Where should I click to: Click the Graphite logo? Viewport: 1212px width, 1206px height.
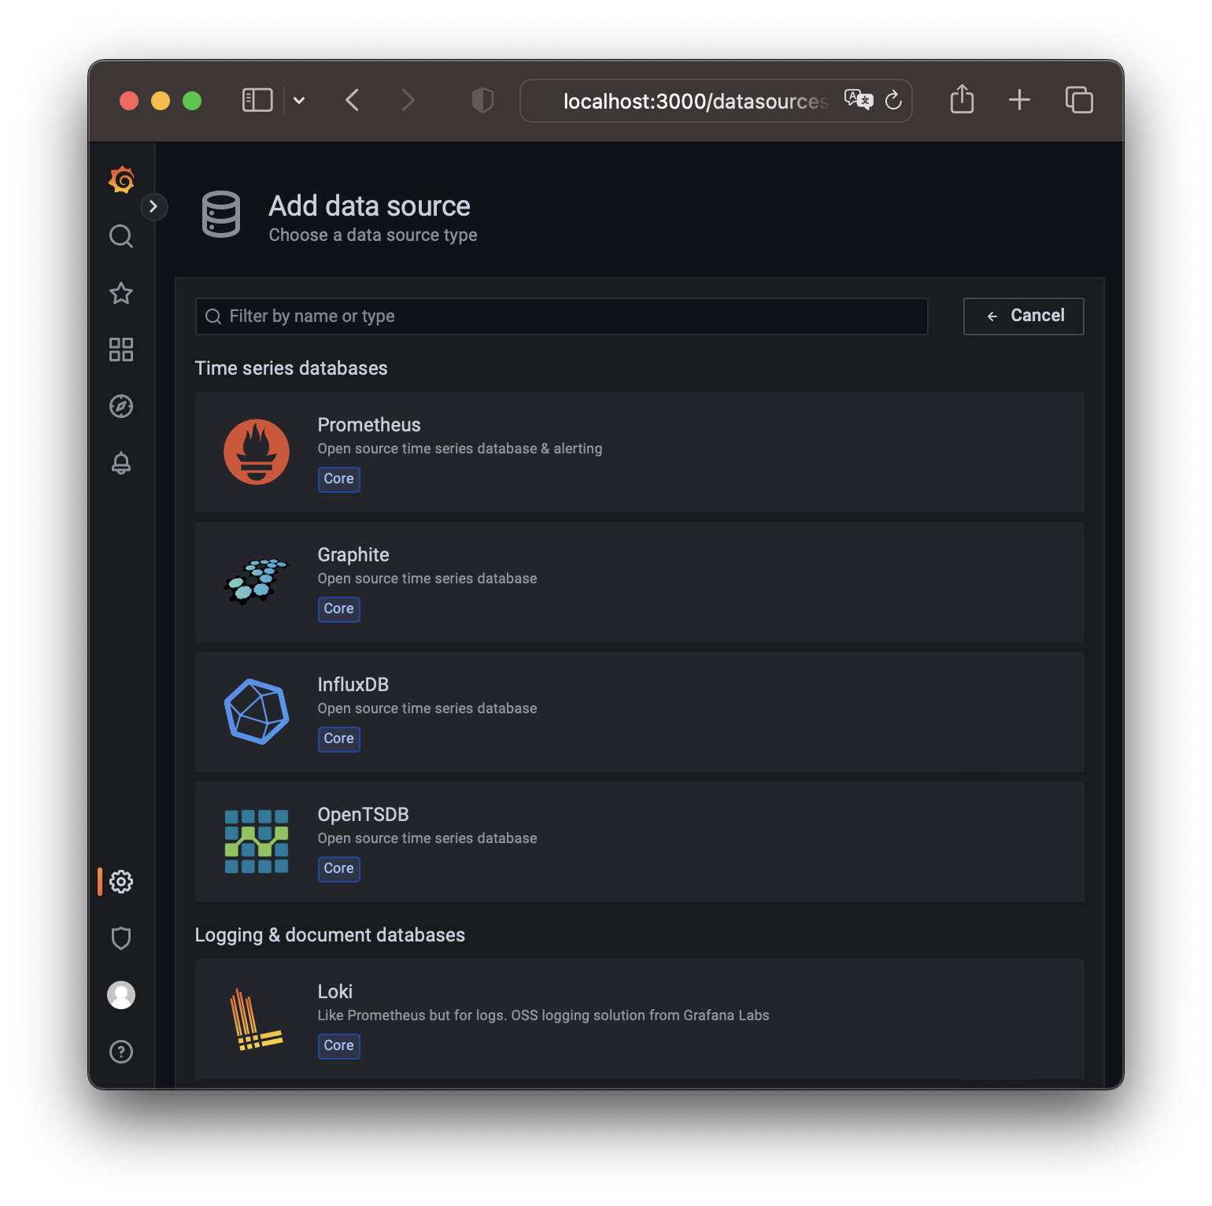pos(257,582)
